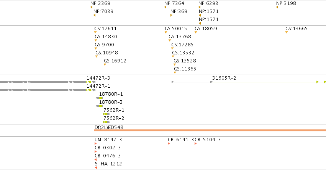Screen dimensions: 326x170
Task: Select the GS:18059 label
Action: click(206, 29)
